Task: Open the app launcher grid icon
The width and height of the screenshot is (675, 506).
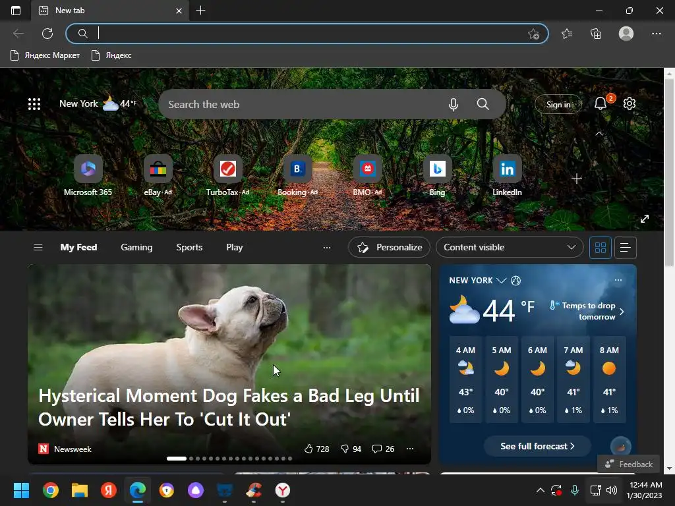Action: pos(34,104)
